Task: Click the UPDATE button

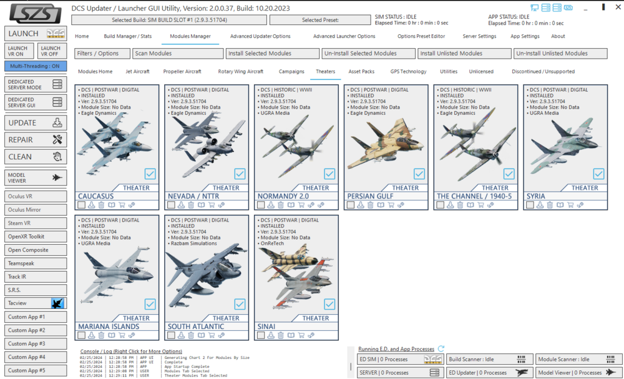Action: pyautogui.click(x=36, y=123)
